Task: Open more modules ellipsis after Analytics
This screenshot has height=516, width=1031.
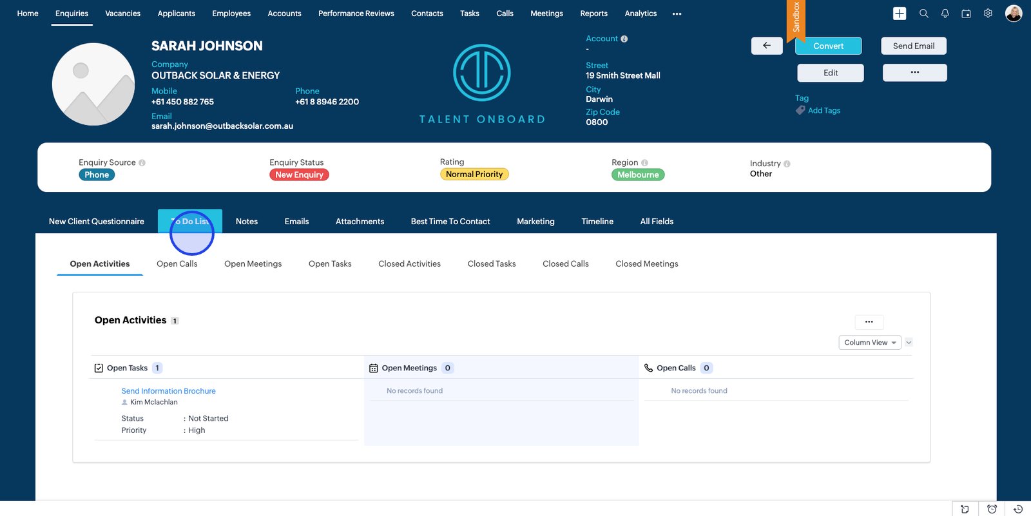Action: click(x=677, y=14)
